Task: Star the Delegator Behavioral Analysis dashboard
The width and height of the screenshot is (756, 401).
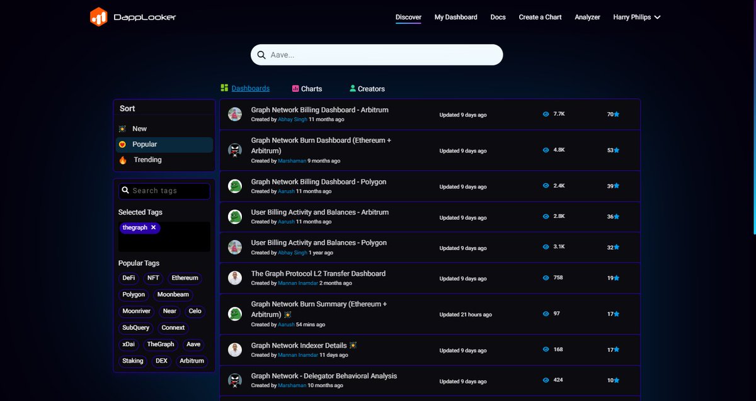Action: coord(617,380)
